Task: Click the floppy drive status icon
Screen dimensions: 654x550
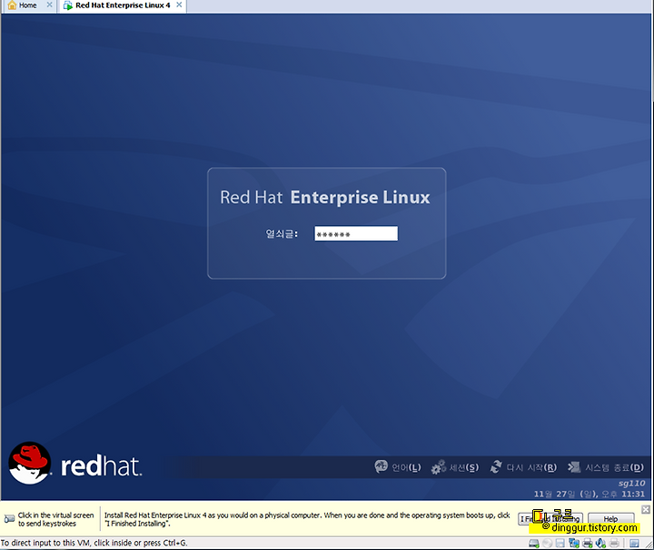Action: [x=560, y=544]
